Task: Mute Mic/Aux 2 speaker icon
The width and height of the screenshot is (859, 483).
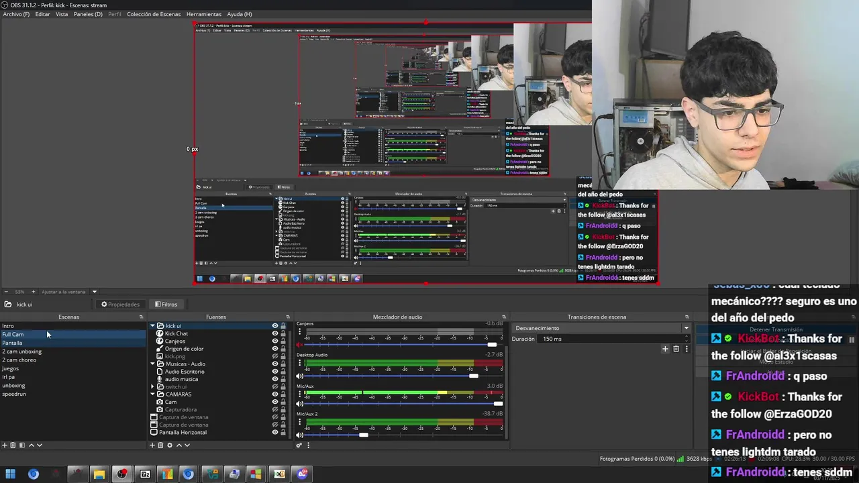Action: click(300, 435)
